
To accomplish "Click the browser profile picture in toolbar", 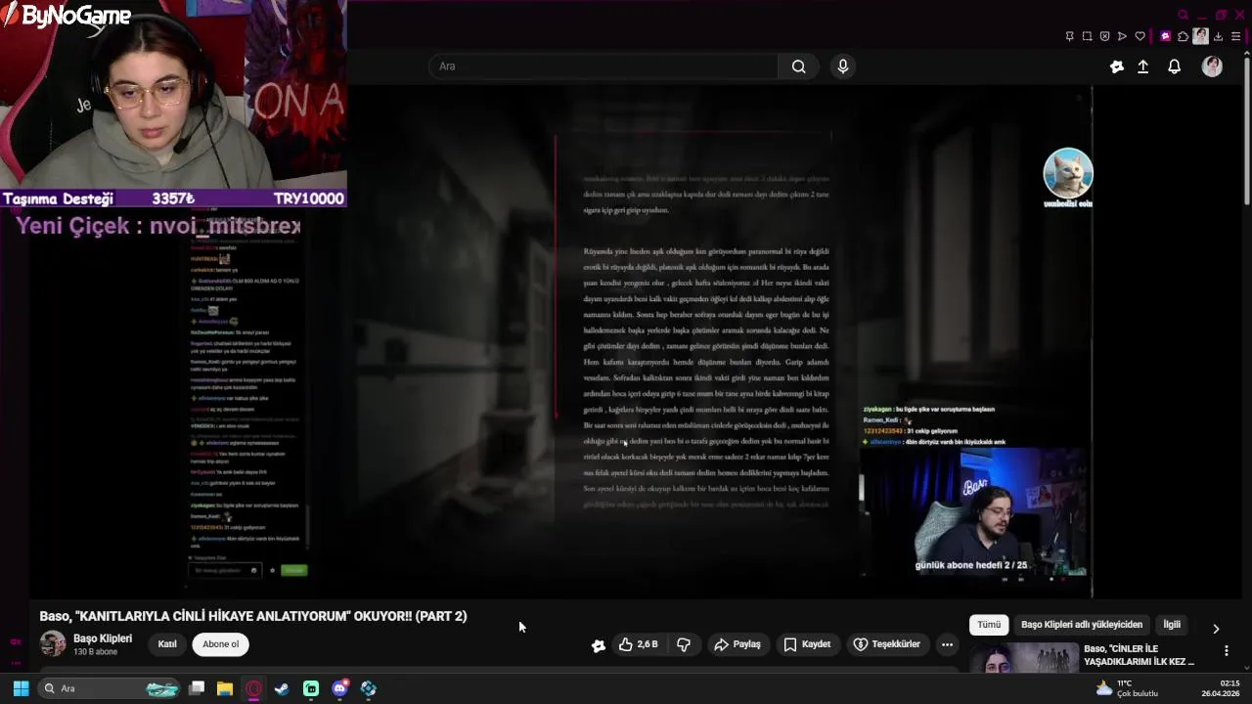I will (x=1200, y=36).
